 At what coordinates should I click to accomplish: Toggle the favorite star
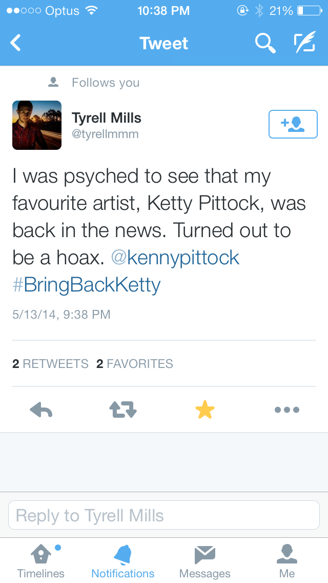click(x=205, y=410)
